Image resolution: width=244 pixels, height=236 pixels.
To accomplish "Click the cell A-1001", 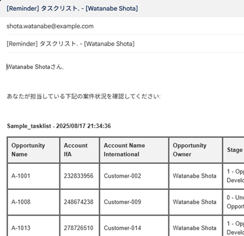I will (33, 176).
